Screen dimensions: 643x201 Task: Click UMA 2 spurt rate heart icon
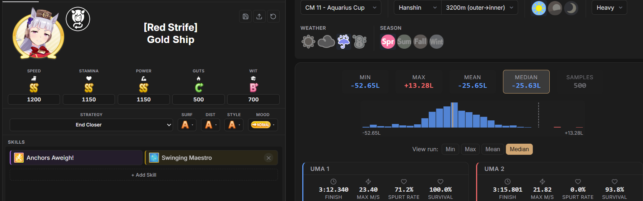click(578, 182)
